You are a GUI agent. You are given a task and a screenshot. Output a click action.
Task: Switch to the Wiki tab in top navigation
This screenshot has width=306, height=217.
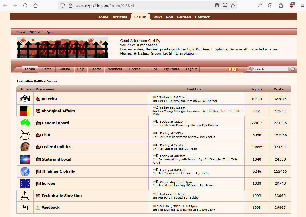coord(158,17)
